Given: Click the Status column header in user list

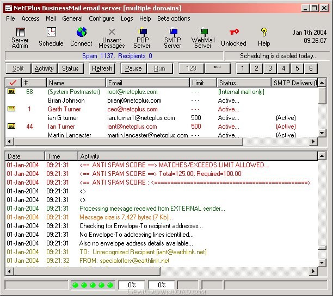Looking at the screenshot, I should 244,83.
